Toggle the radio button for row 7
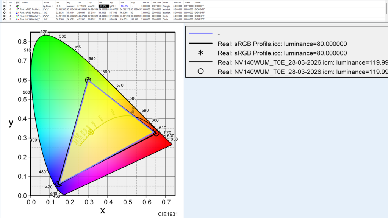The image size is (388, 218). (x=4, y=6)
